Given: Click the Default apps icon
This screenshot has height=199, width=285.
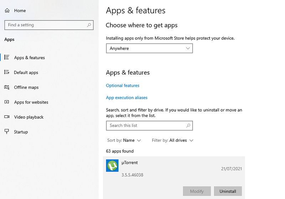Looking at the screenshot, I should point(7,72).
